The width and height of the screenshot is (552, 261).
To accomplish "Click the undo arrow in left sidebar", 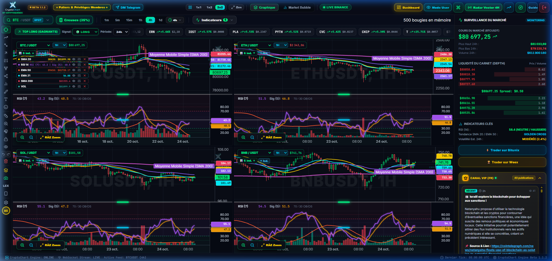I will tap(3, 154).
